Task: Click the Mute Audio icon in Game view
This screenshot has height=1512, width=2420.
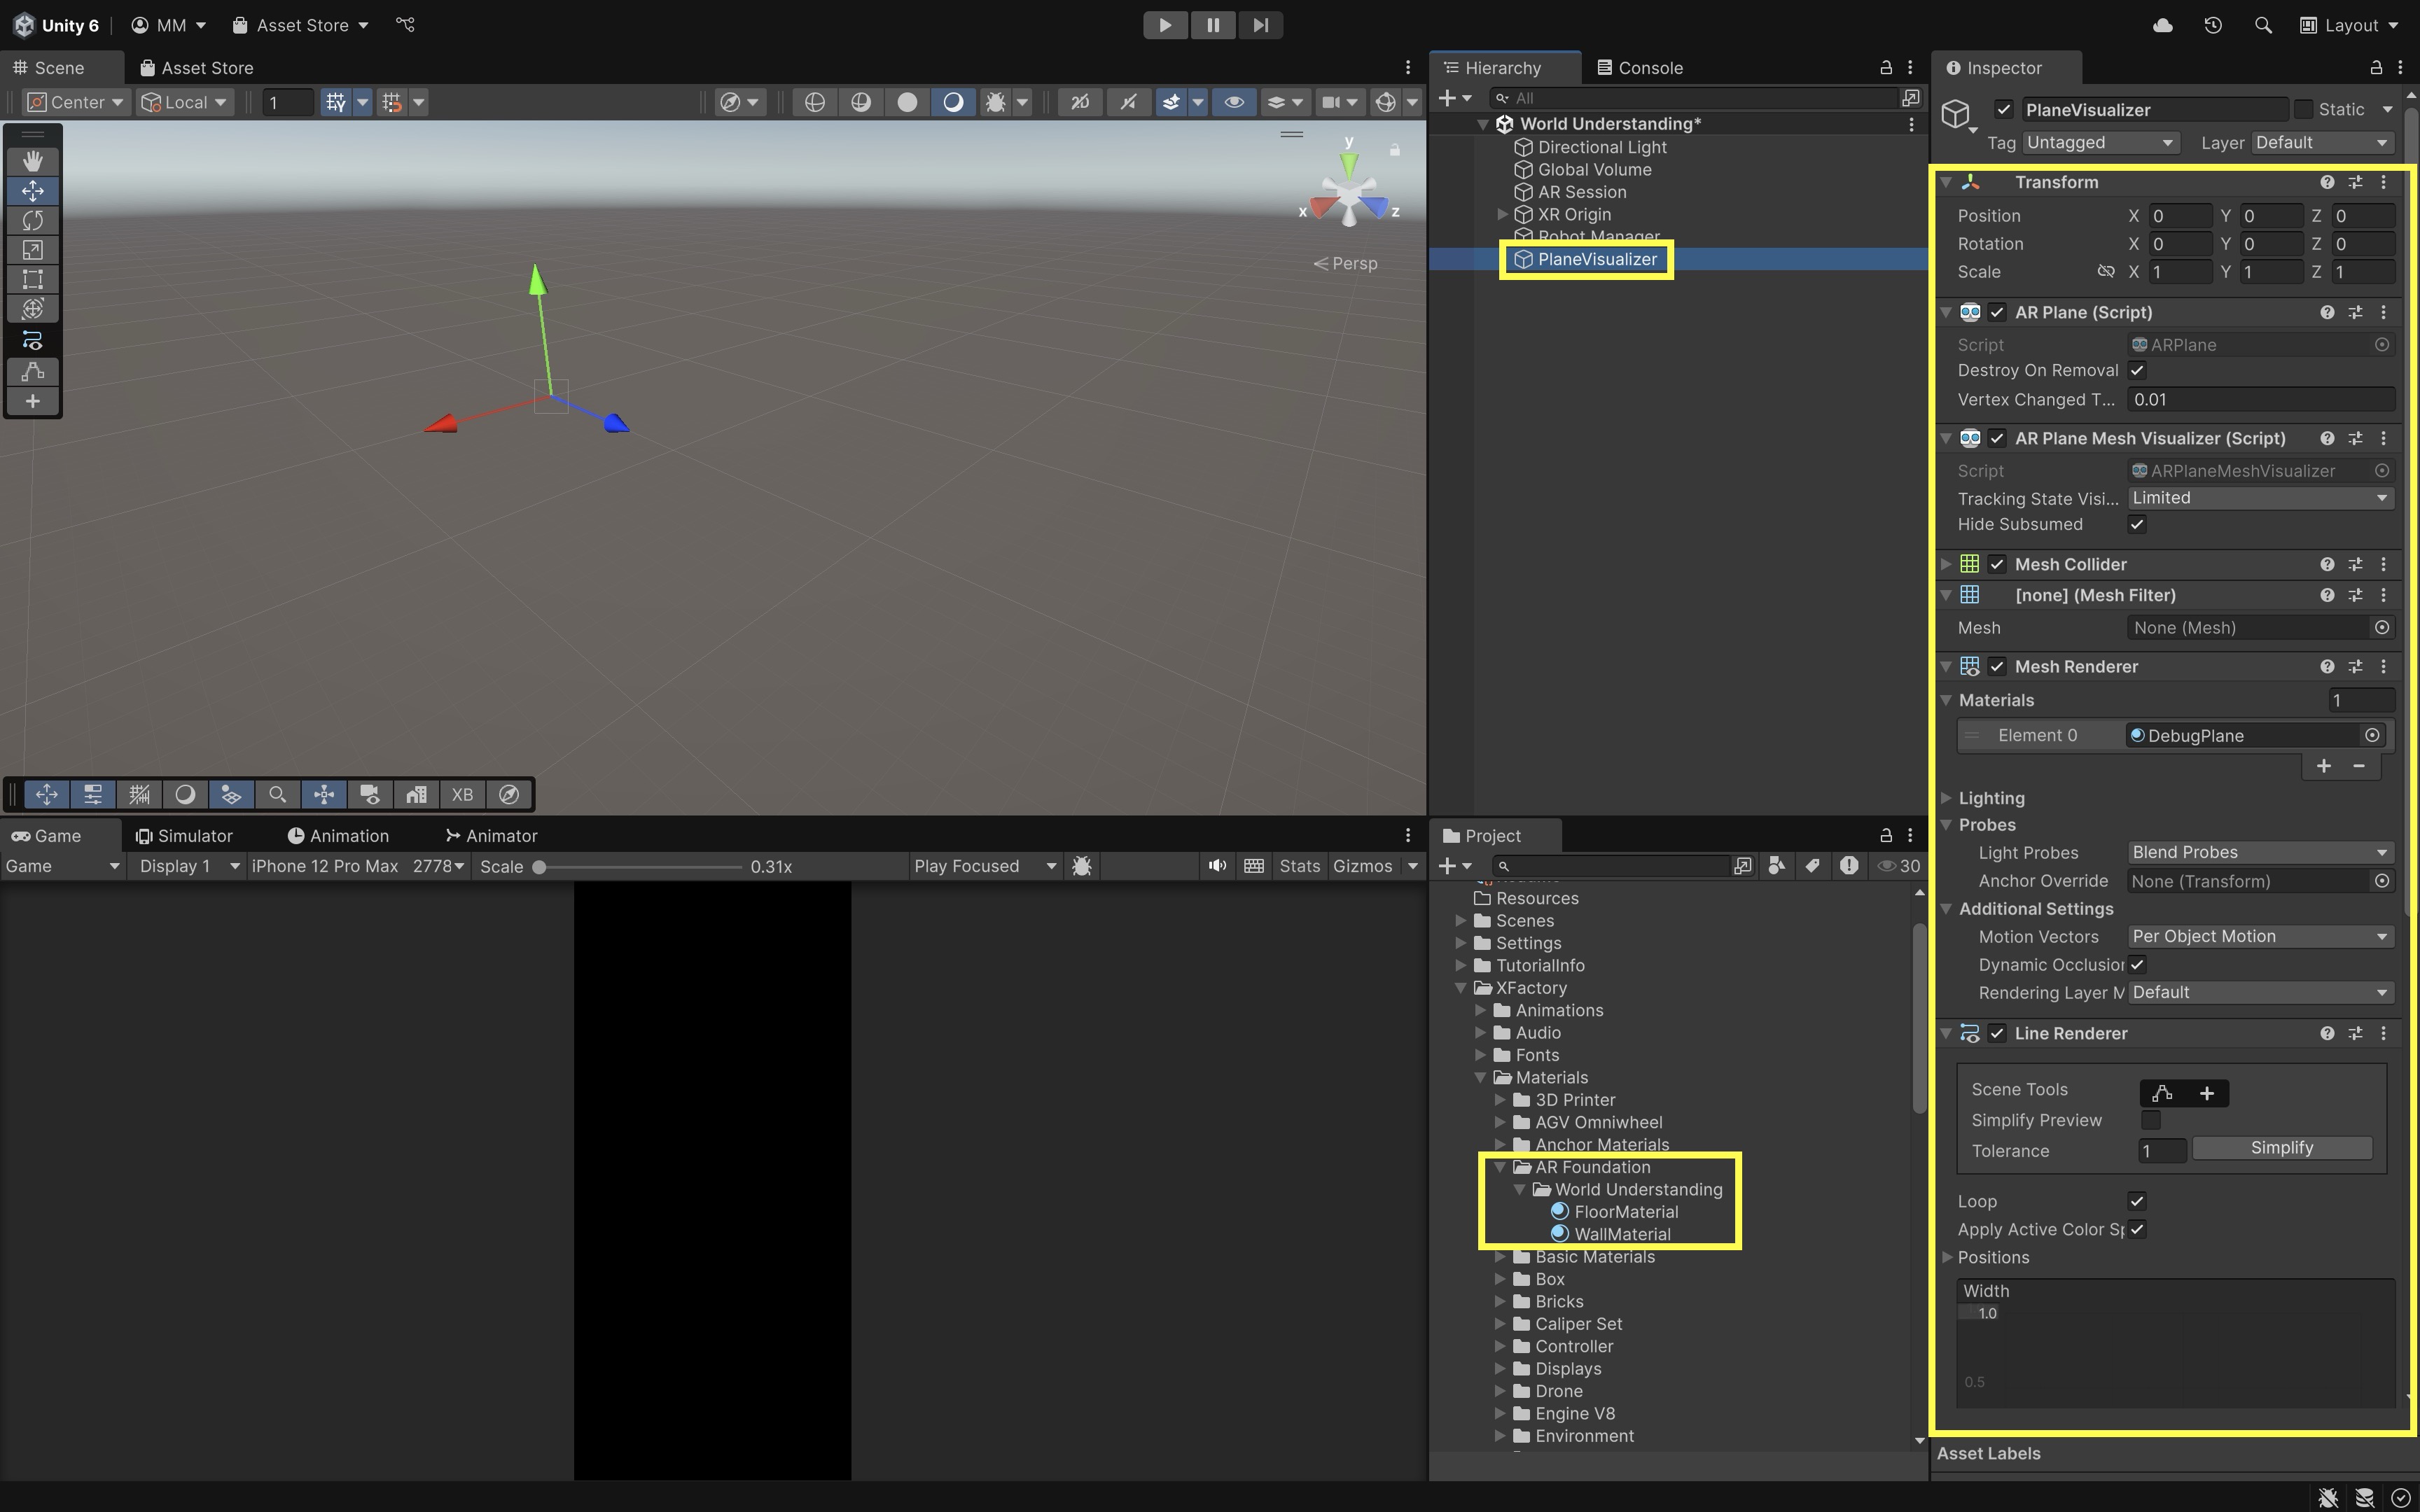Action: [x=1216, y=866]
